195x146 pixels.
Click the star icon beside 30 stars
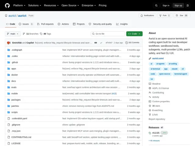pyautogui.click(x=150, y=106)
